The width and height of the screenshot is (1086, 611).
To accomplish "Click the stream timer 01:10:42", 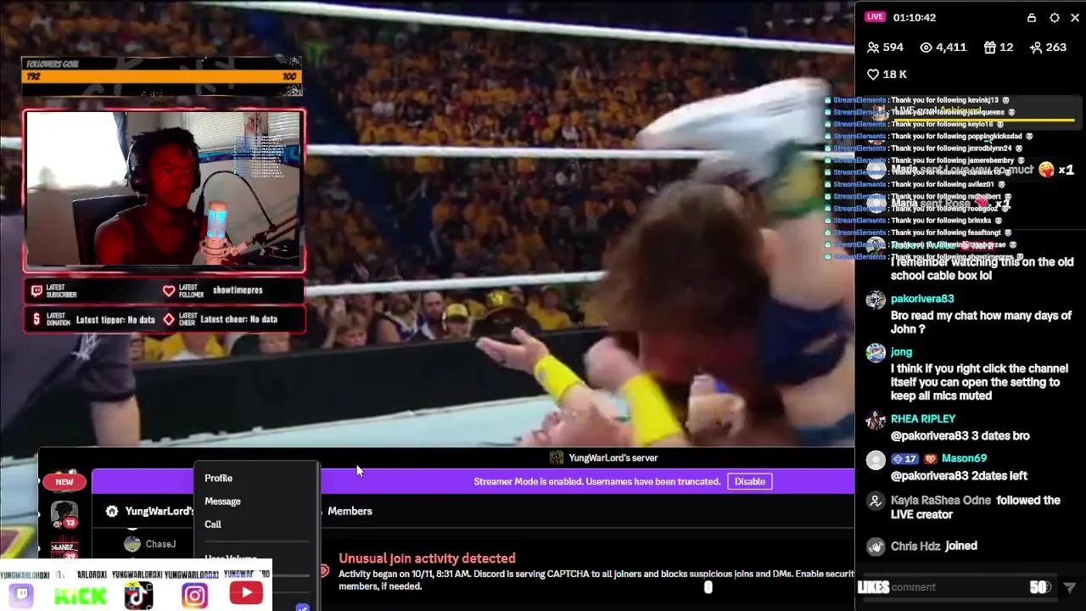I will [x=915, y=18].
